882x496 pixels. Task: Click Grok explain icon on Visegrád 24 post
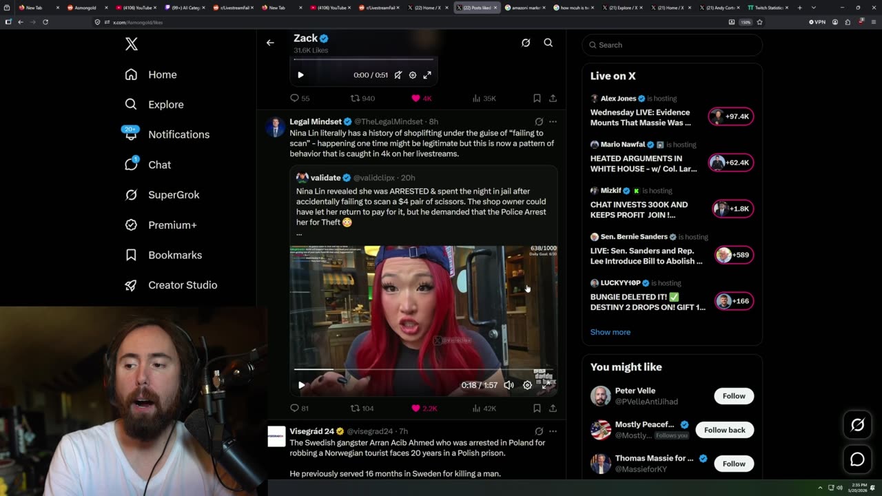tap(539, 431)
